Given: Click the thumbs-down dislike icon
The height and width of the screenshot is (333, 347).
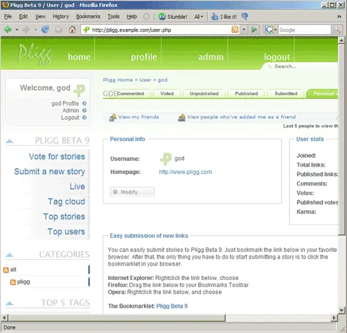Looking at the screenshot, I should pyautogui.click(x=245, y=16).
